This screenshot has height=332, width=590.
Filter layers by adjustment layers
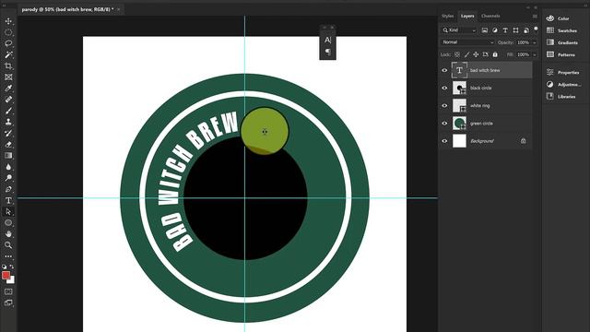point(495,30)
